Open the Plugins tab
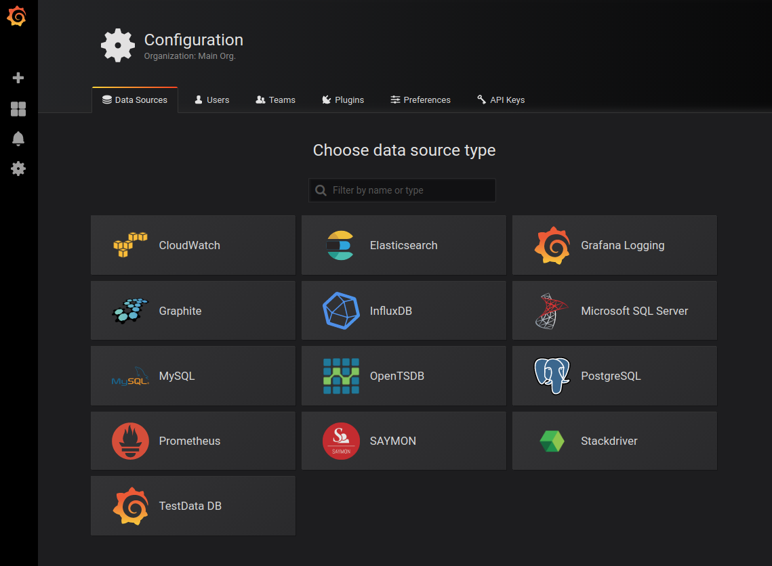 click(343, 100)
